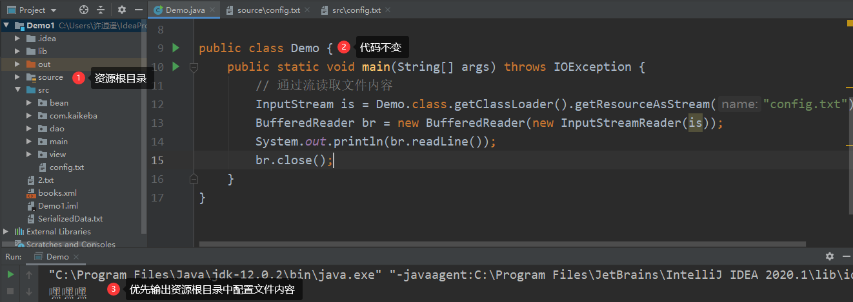Click line number 12 in gutter

pyautogui.click(x=157, y=104)
